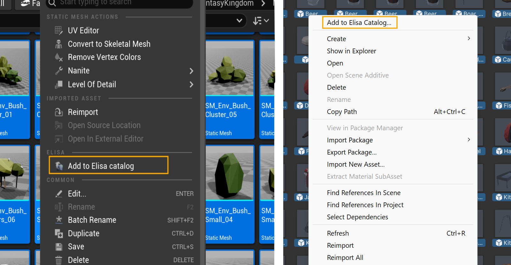The image size is (511, 265).
Task: Expand the Import Package submenu arrow
Action: (x=469, y=140)
